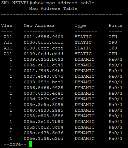Click MAC address 0009.625d.b633
This screenshot has height=148, width=128.
[x=43, y=59]
